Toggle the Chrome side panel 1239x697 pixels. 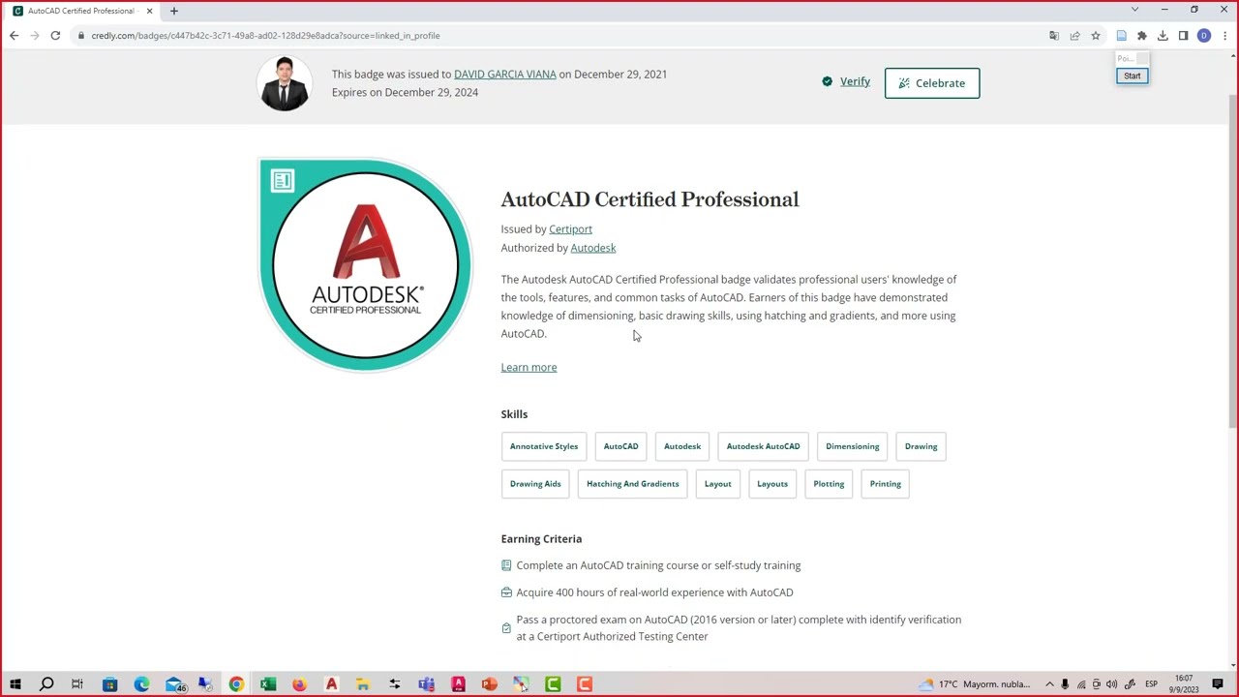coord(1183,36)
